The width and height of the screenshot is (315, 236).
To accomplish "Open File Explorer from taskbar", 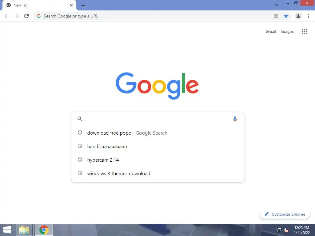I will click(24, 230).
